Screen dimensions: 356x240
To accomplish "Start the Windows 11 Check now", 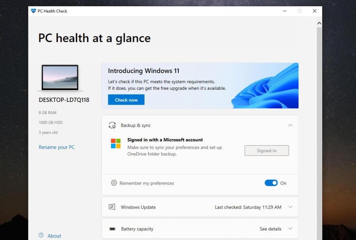I will pyautogui.click(x=126, y=100).
